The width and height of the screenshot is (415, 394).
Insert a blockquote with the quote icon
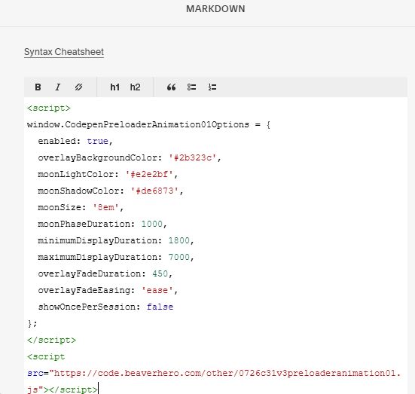pyautogui.click(x=171, y=87)
